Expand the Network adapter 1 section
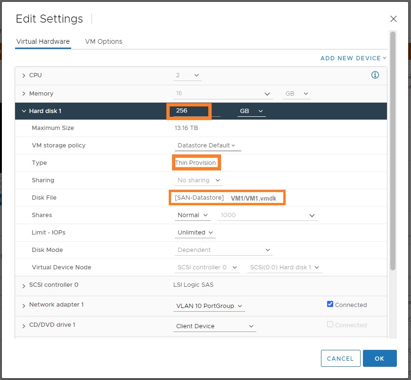Image resolution: width=411 pixels, height=380 pixels. pos(24,306)
